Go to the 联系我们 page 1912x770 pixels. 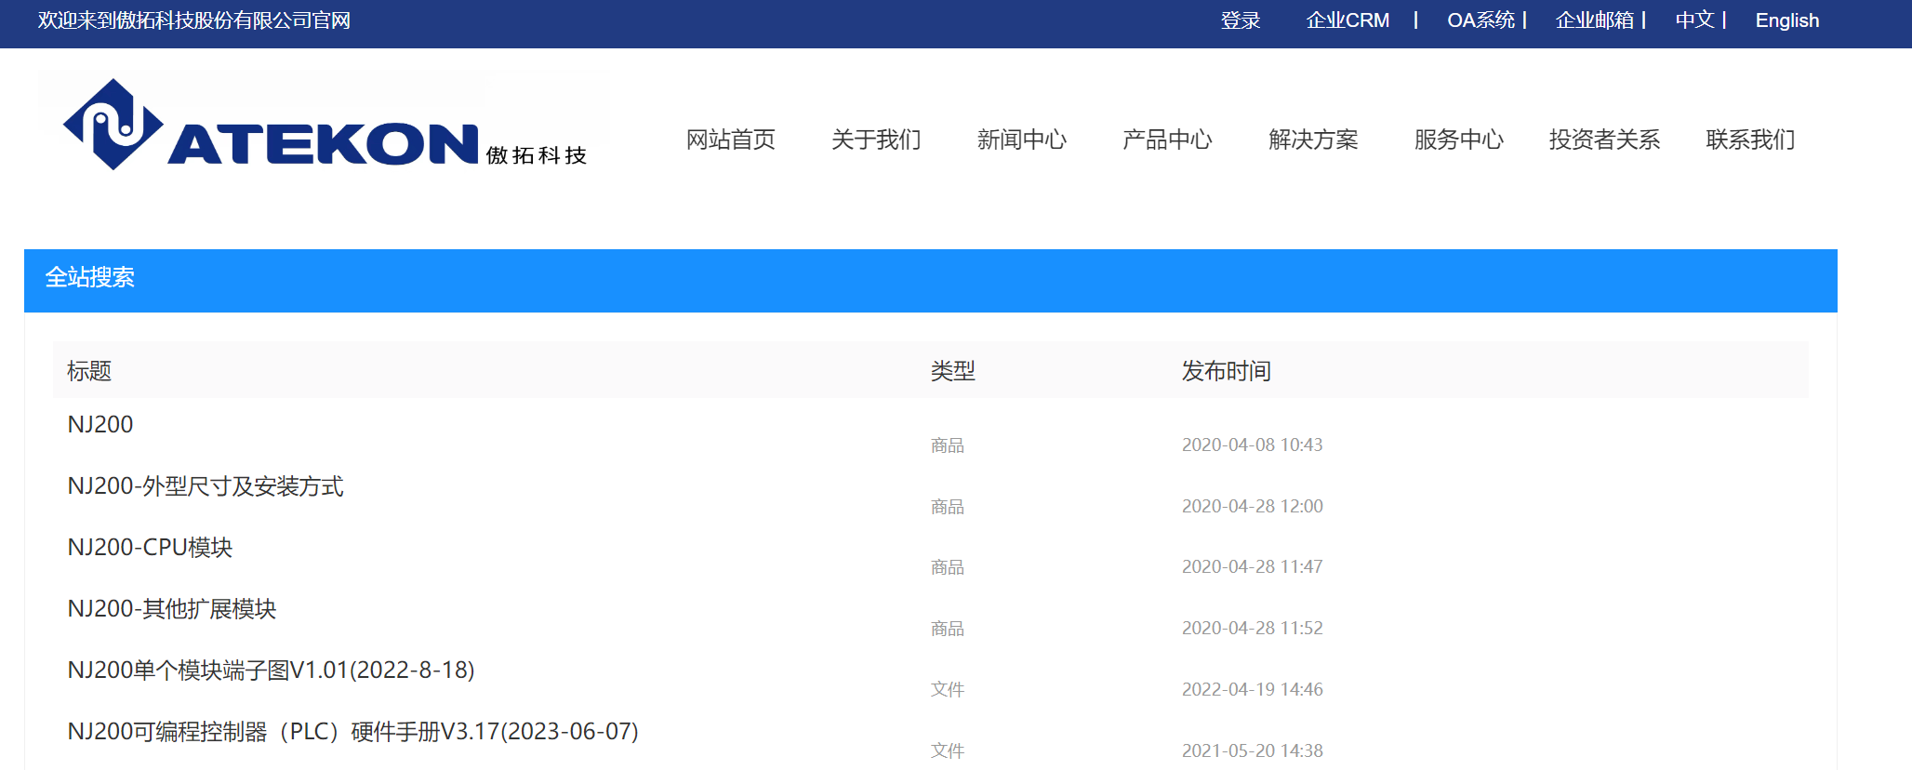tap(1750, 139)
